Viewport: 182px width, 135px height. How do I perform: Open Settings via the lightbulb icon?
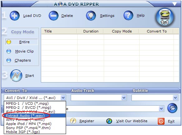coord(91,16)
